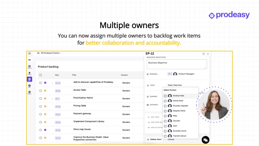Image resolution: width=259 pixels, height=146 pixels.
Task: Click the PE-1 persona badge
Action: pyautogui.click(x=170, y=74)
